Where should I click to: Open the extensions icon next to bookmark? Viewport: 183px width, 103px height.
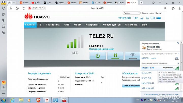pos(173,8)
